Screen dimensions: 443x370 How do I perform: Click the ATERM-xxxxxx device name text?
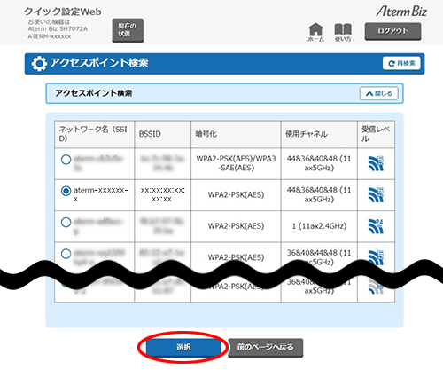pos(50,36)
